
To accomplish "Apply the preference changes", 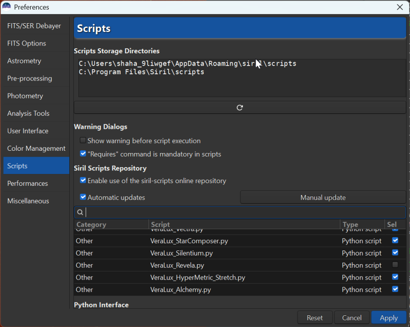I will coord(389,317).
